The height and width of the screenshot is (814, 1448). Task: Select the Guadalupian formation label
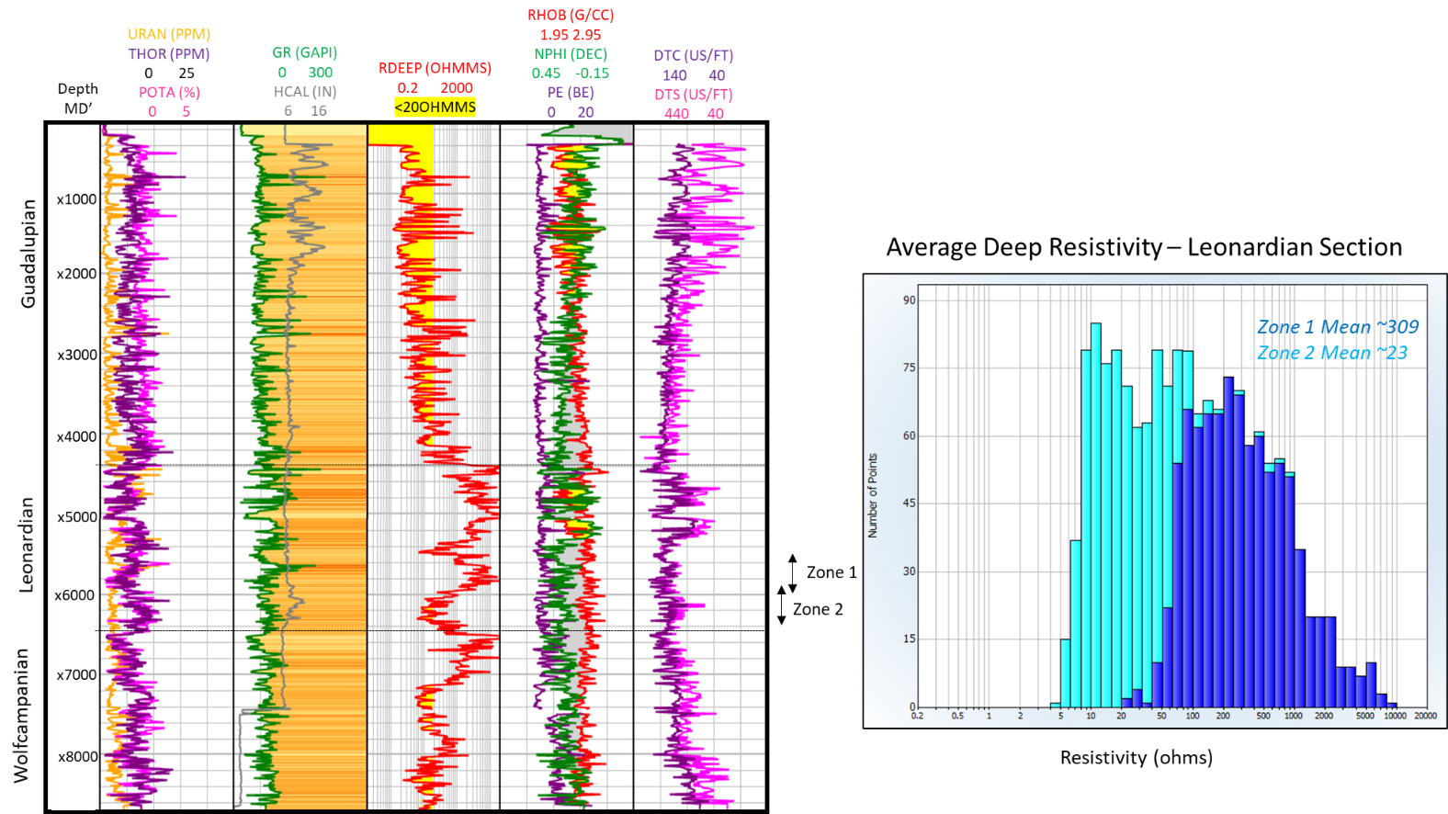pyautogui.click(x=28, y=254)
